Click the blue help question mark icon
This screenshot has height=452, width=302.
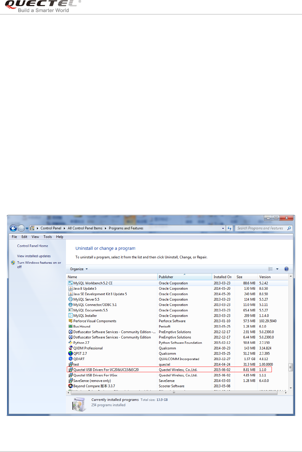pyautogui.click(x=286, y=269)
